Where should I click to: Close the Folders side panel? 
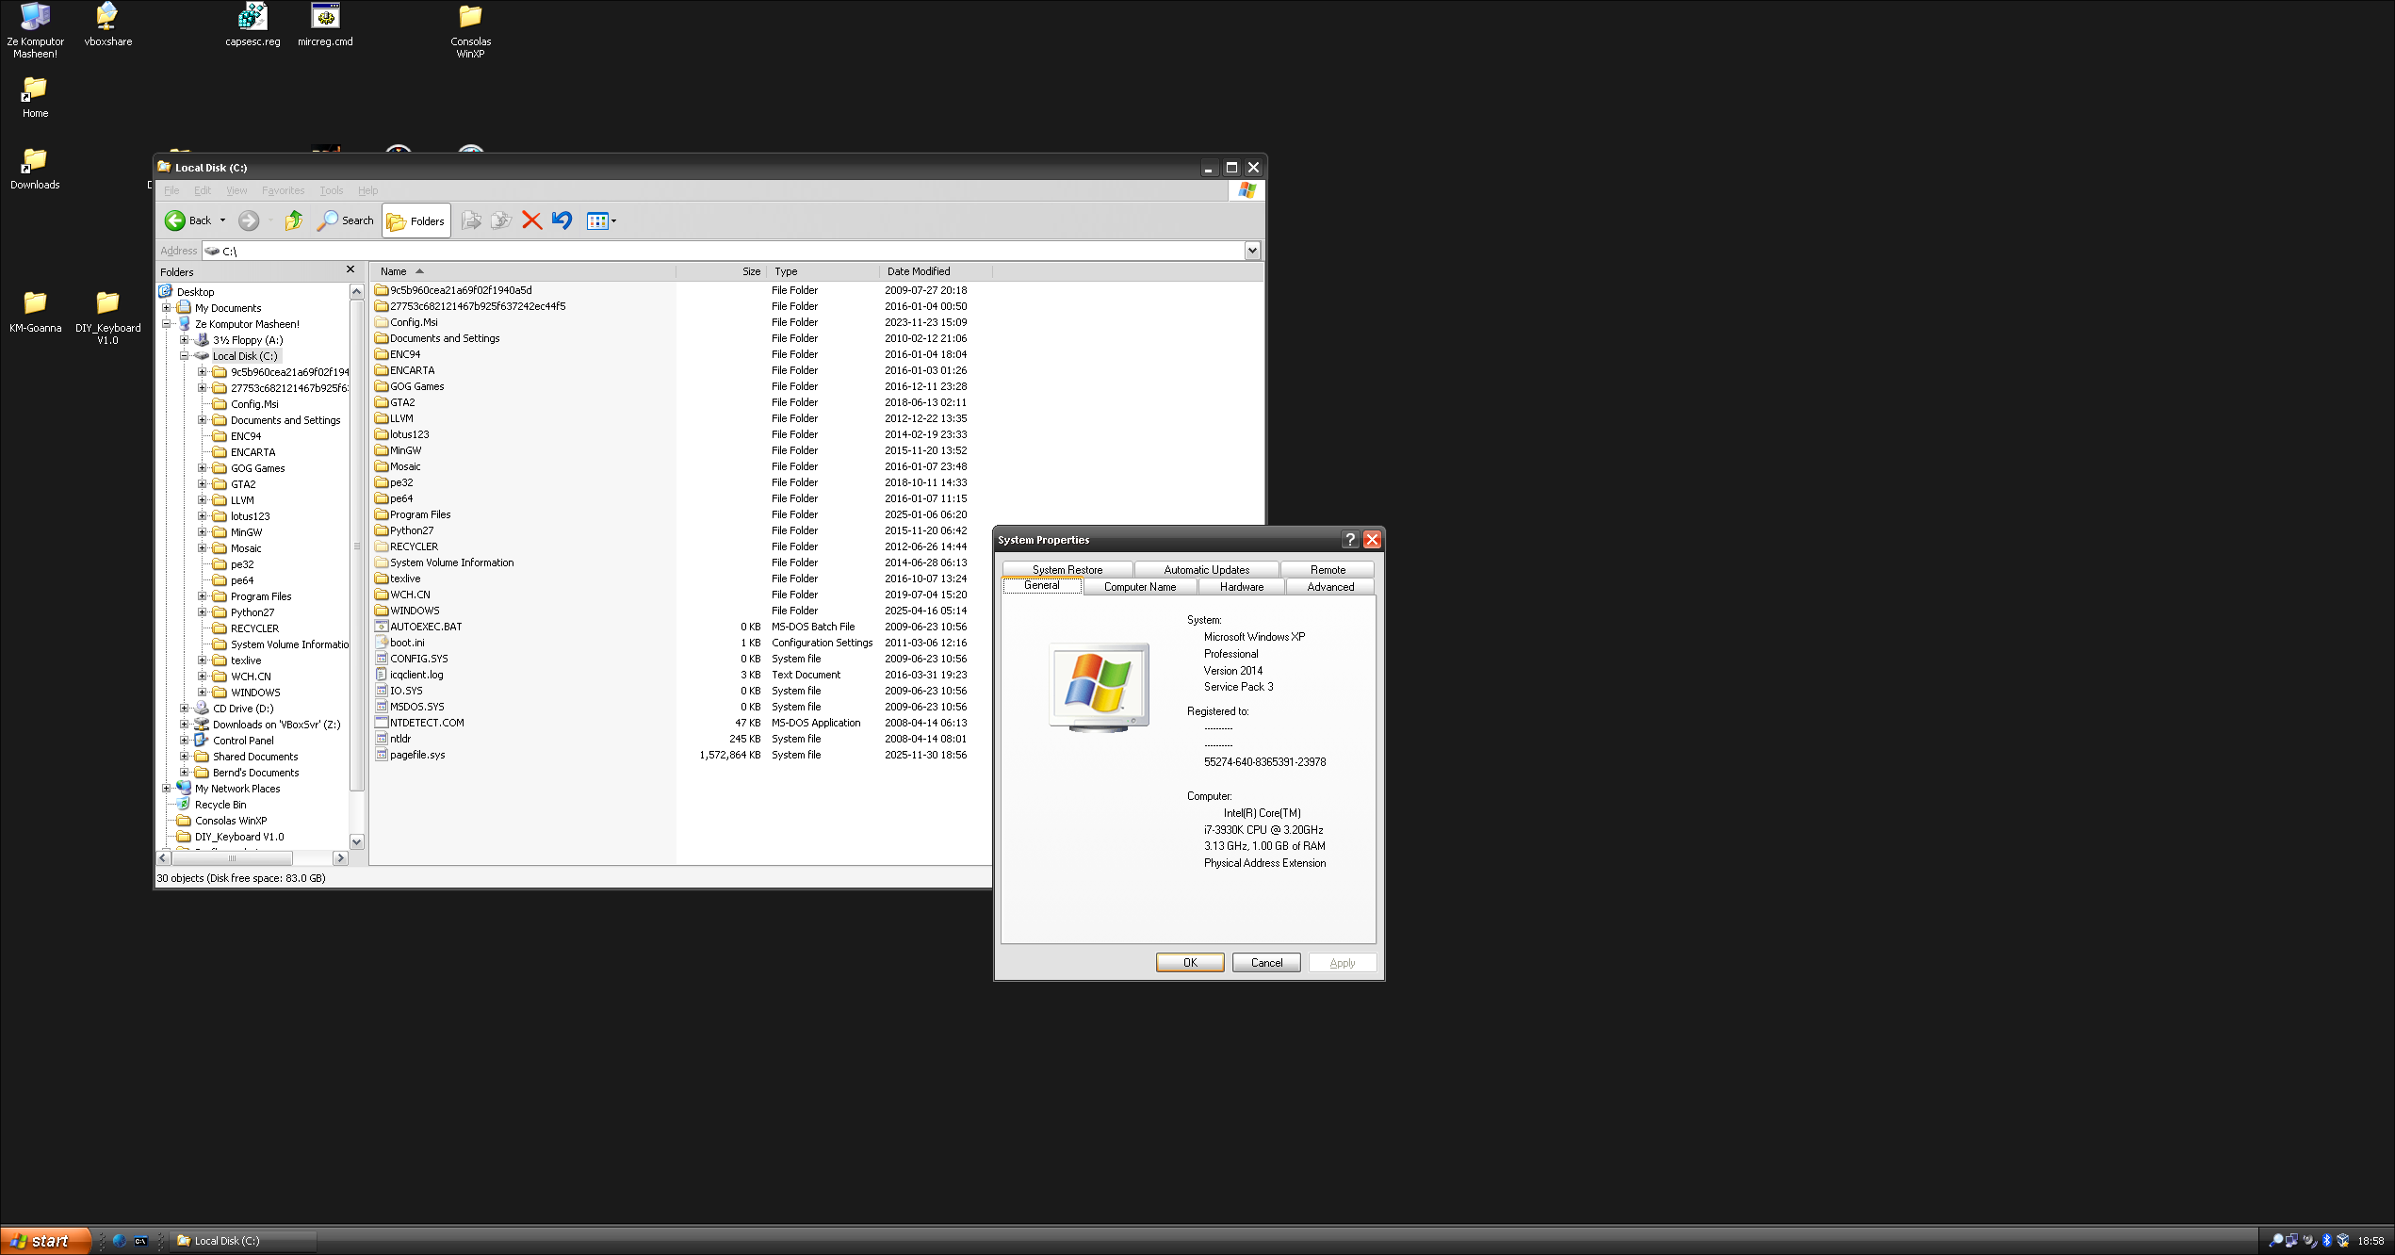(x=350, y=270)
